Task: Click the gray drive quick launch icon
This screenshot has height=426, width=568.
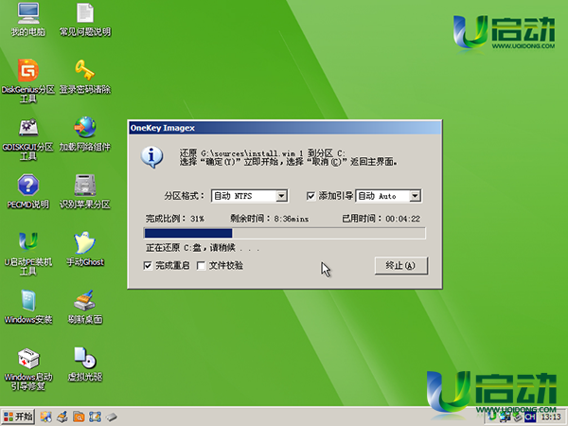Action: click(x=111, y=417)
